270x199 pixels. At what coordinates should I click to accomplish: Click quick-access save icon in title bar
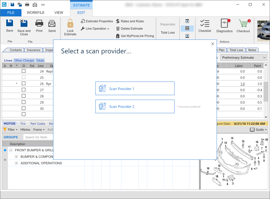tap(12, 5)
